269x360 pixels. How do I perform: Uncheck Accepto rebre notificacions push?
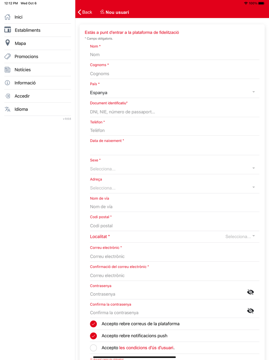coord(93,336)
